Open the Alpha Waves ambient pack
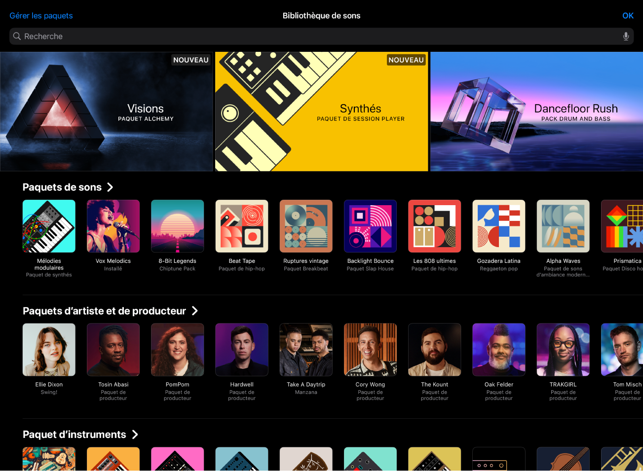Viewport: 643px width, 471px height. [563, 226]
